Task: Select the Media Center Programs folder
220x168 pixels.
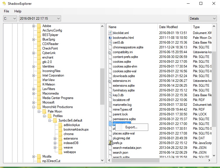Action: (x=58, y=98)
